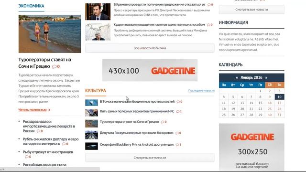Select day 28 in the calendar
The image size is (306, 172).
coord(251,115)
